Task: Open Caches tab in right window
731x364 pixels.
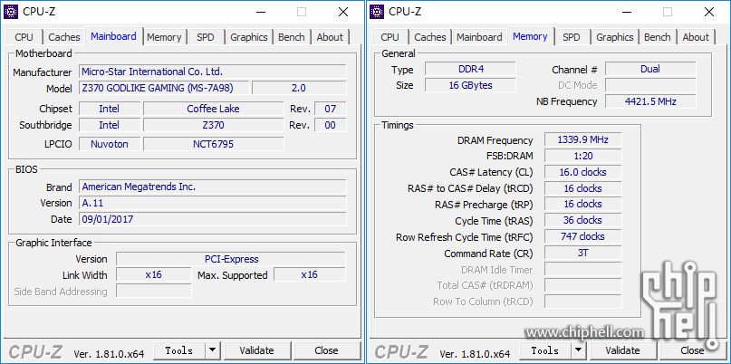Action: coord(430,37)
